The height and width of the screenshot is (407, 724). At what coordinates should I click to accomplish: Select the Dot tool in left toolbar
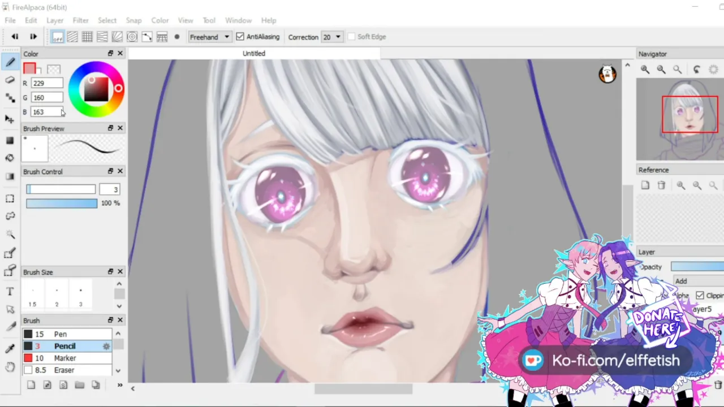(10, 98)
